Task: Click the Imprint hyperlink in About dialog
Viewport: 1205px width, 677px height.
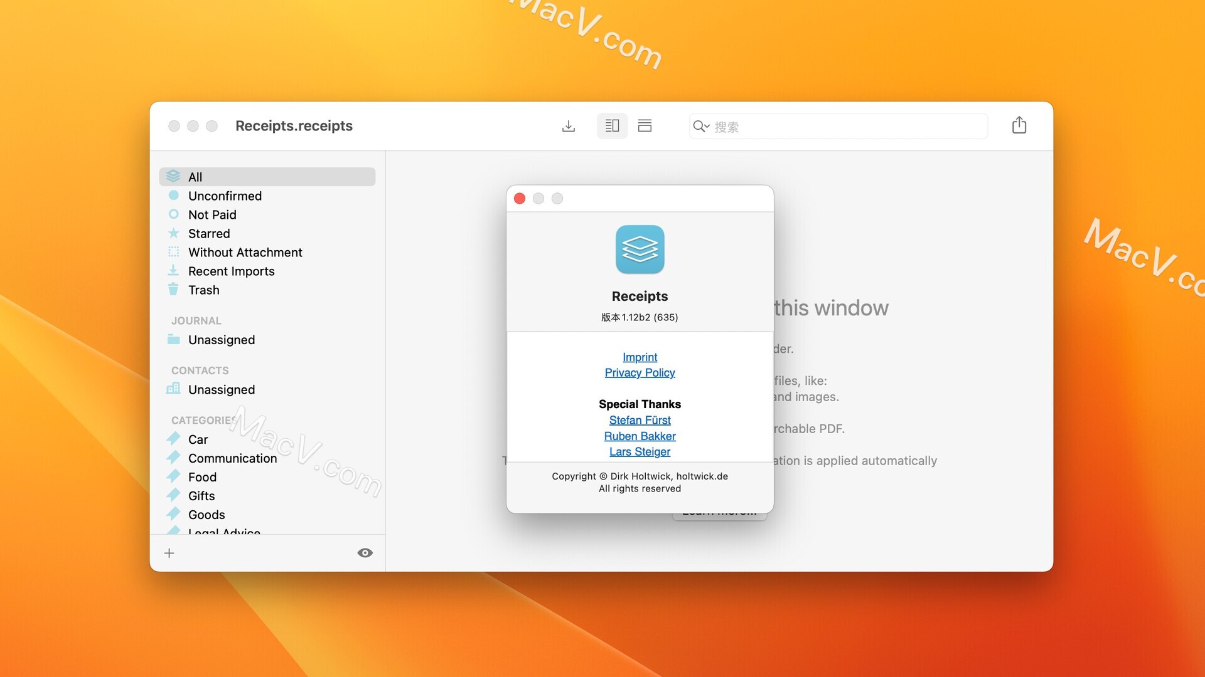Action: [639, 356]
